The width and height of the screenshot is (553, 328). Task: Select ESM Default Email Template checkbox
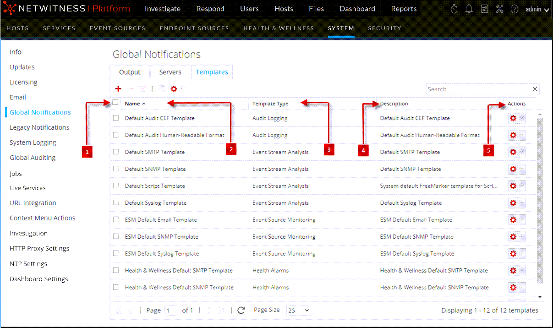point(116,219)
